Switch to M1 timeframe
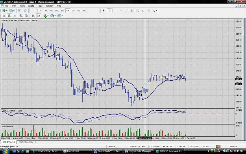246x154 pixels. pos(41,11)
